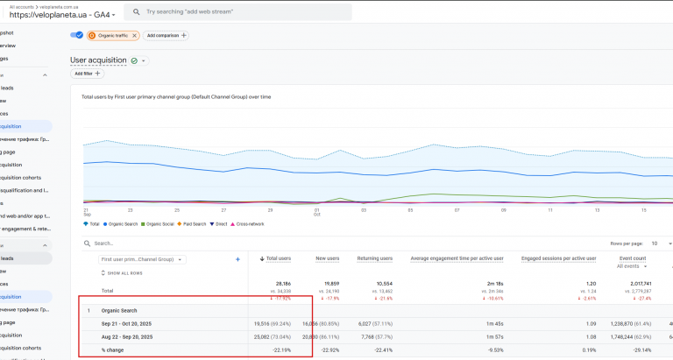Viewport: 673px width, 360px height.
Task: Remove the Organic traffic comparison chip
Action: [x=132, y=35]
